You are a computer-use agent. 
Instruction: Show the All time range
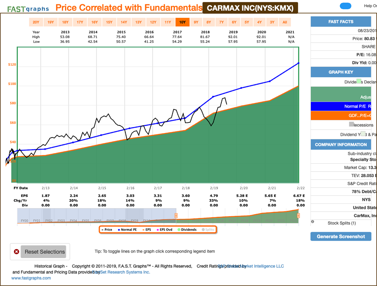[x=285, y=22]
